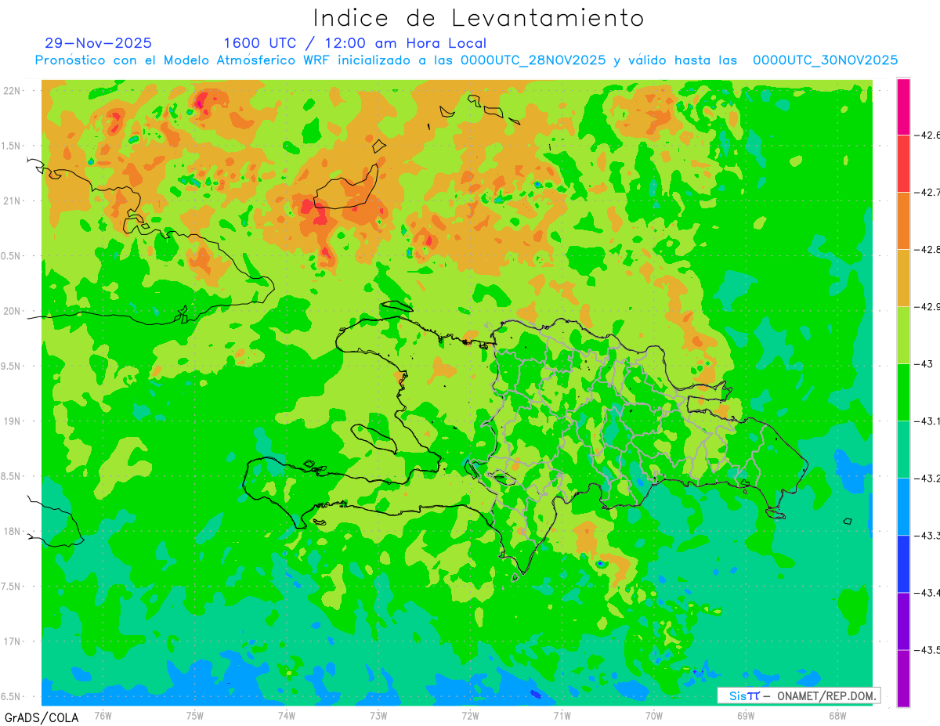940x726 pixels.
Task: Click the '-43.2' color bar value
Action: point(927,478)
